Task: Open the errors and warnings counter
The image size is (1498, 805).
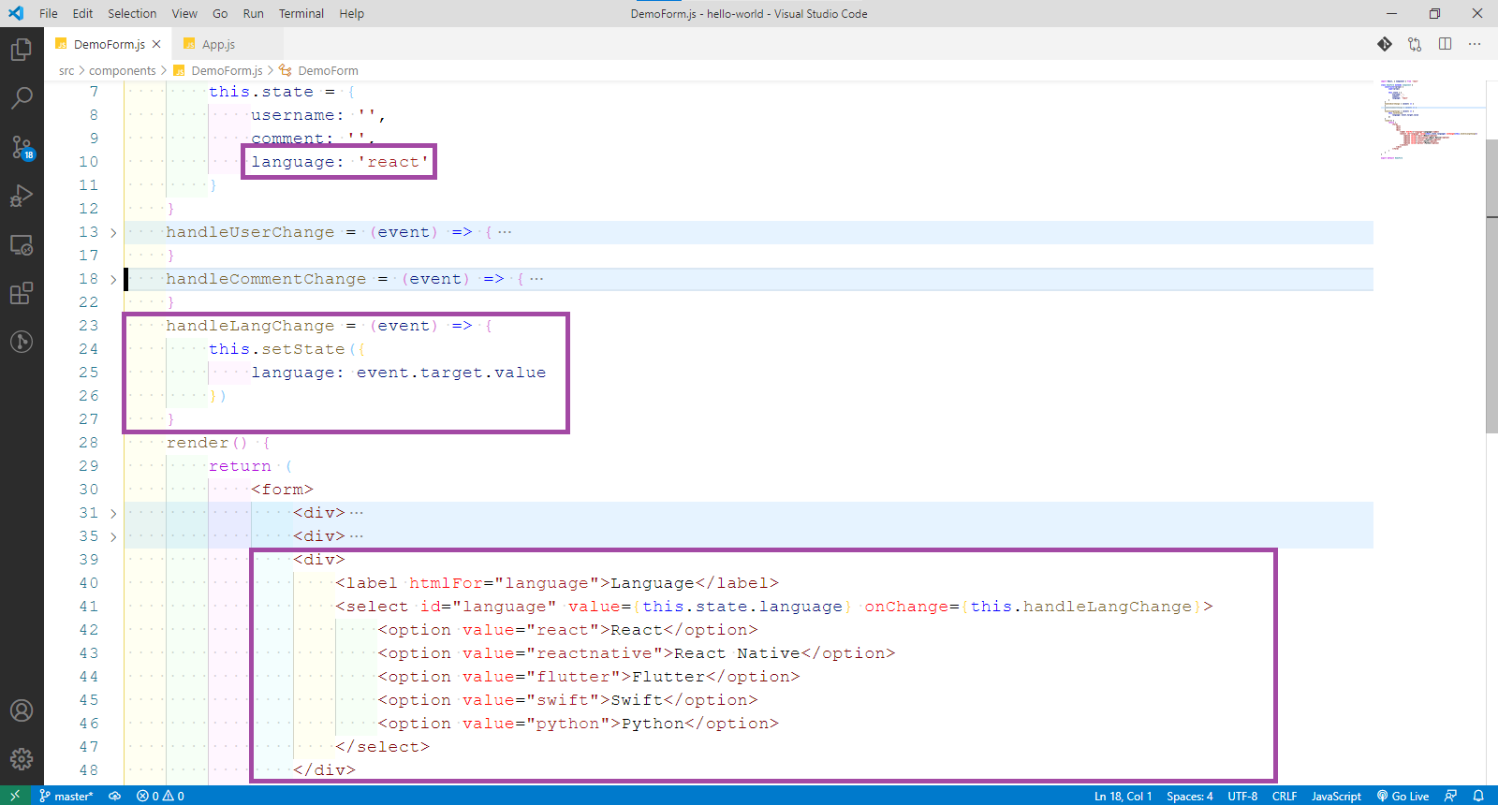Action: tap(160, 796)
